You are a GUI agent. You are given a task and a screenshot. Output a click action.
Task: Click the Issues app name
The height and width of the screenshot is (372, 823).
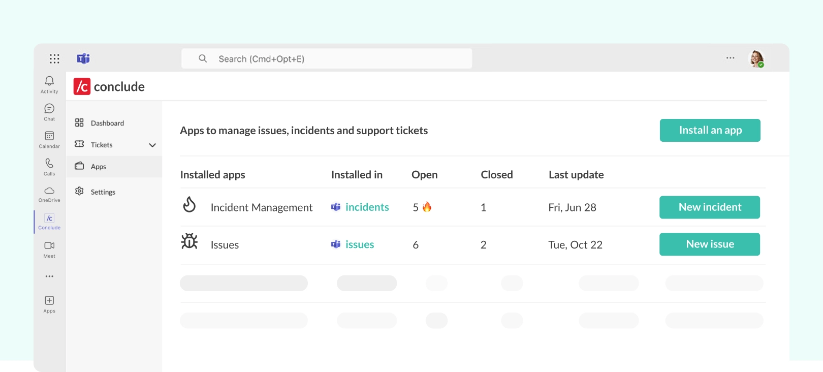point(225,245)
